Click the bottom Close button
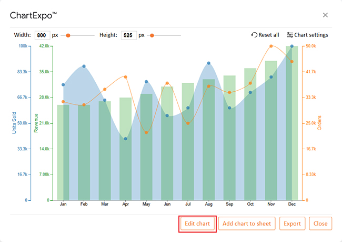The height and width of the screenshot is (242, 342). pos(320,224)
